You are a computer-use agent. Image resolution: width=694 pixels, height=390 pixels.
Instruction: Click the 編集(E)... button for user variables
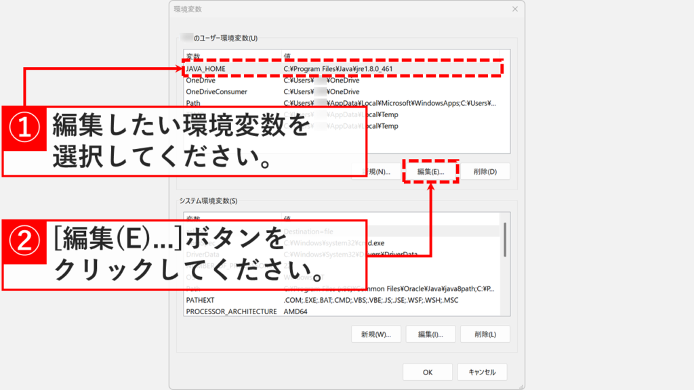point(432,171)
